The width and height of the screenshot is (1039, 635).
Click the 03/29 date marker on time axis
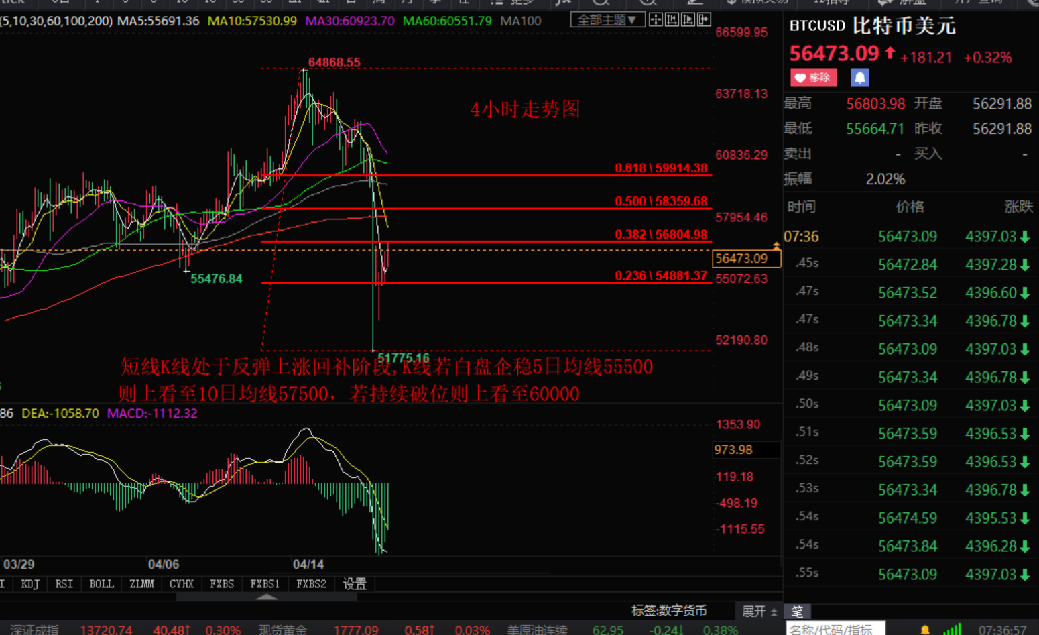pyautogui.click(x=19, y=565)
